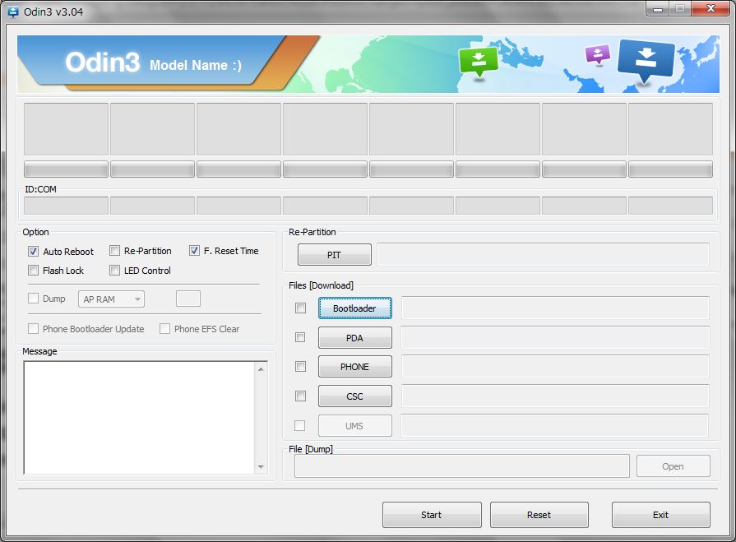Click inside the Message log box

tap(140, 418)
